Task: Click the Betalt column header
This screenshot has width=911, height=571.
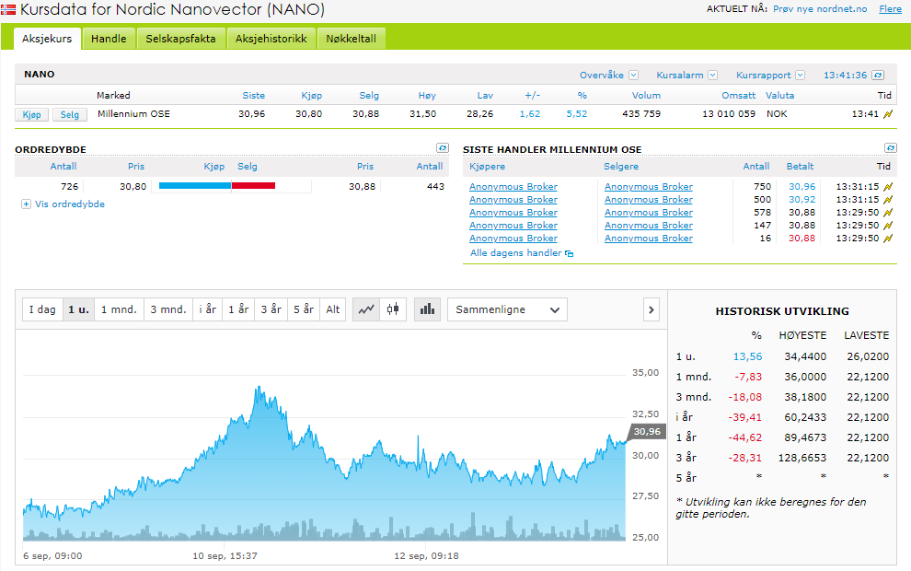Action: click(800, 167)
